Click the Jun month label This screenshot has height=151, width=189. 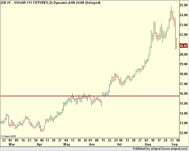click(92, 144)
